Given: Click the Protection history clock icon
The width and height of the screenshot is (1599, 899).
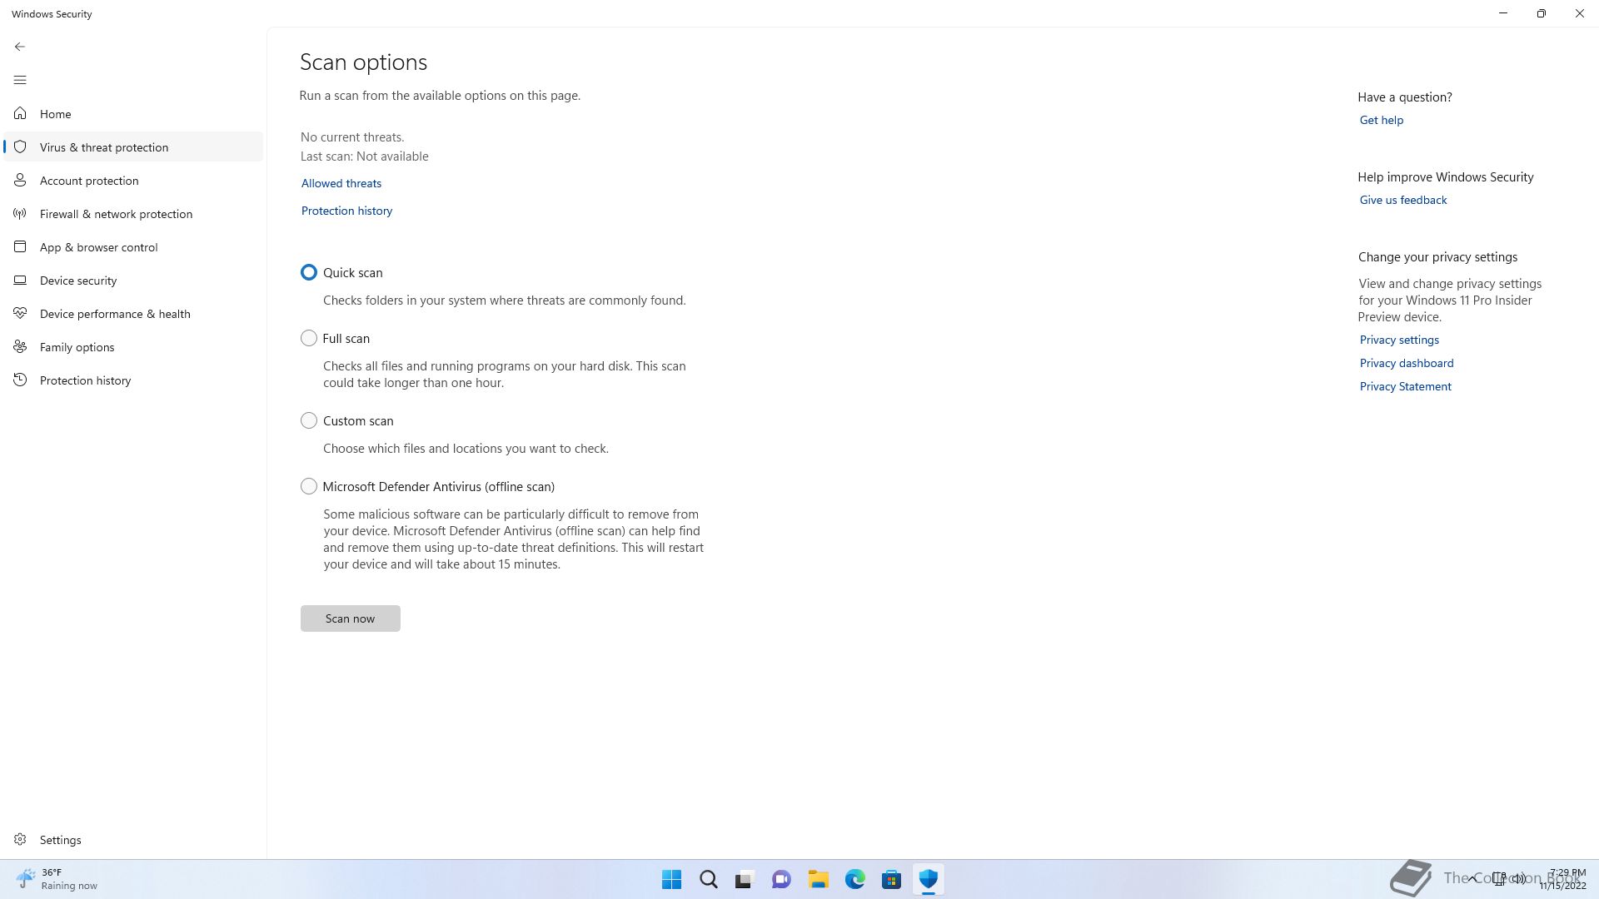Looking at the screenshot, I should 20,380.
